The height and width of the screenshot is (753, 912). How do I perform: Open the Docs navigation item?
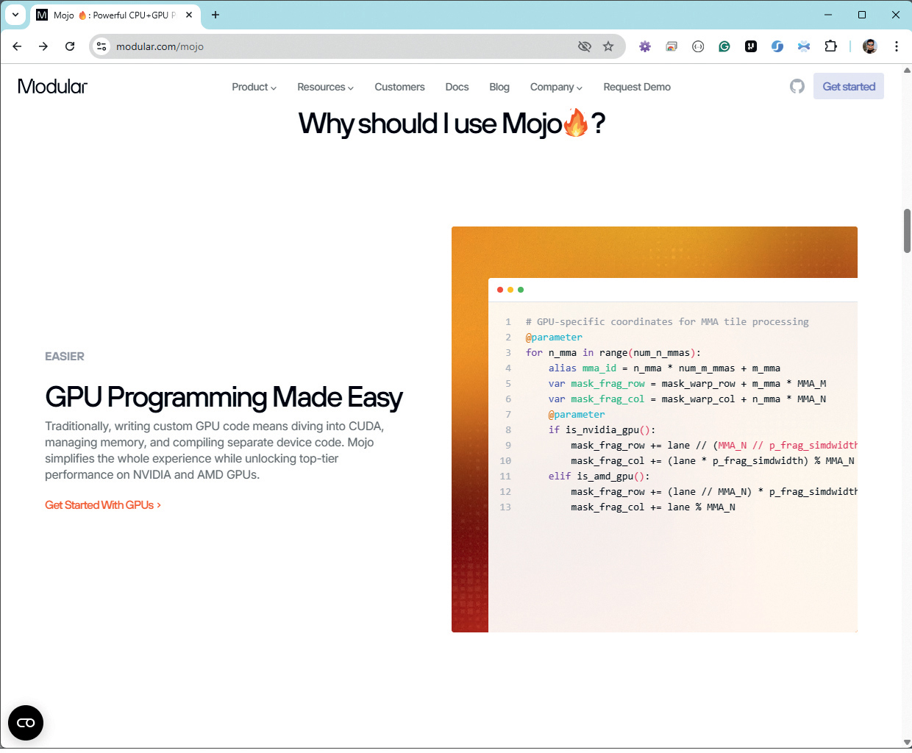click(x=457, y=87)
